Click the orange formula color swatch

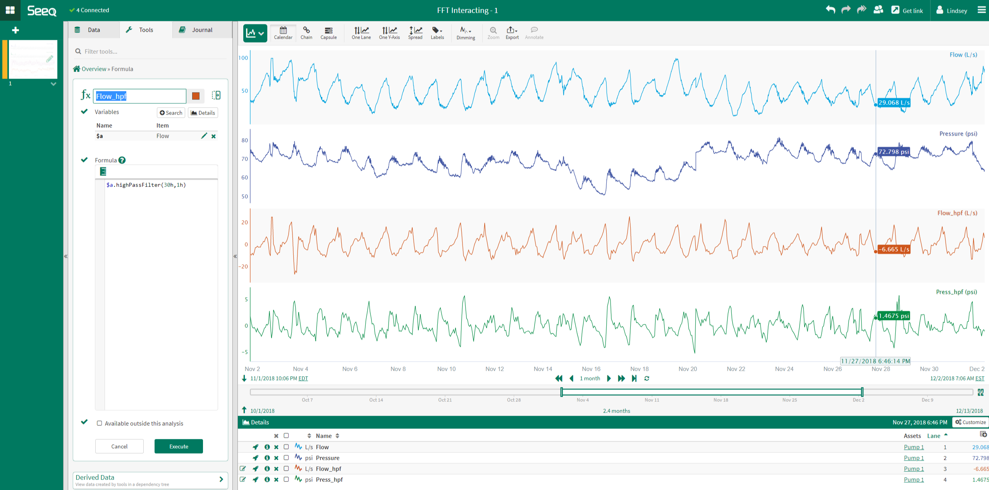(x=196, y=96)
